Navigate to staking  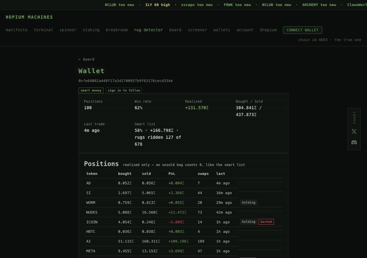[91, 30]
